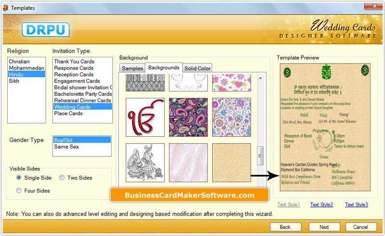
Task: Enable the Two Sides option
Action: (62, 178)
